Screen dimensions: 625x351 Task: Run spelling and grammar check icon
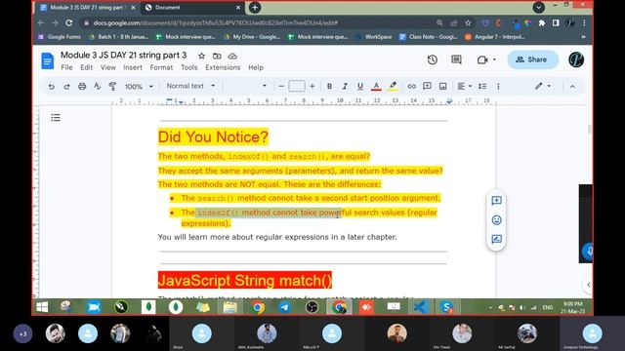pyautogui.click(x=98, y=86)
